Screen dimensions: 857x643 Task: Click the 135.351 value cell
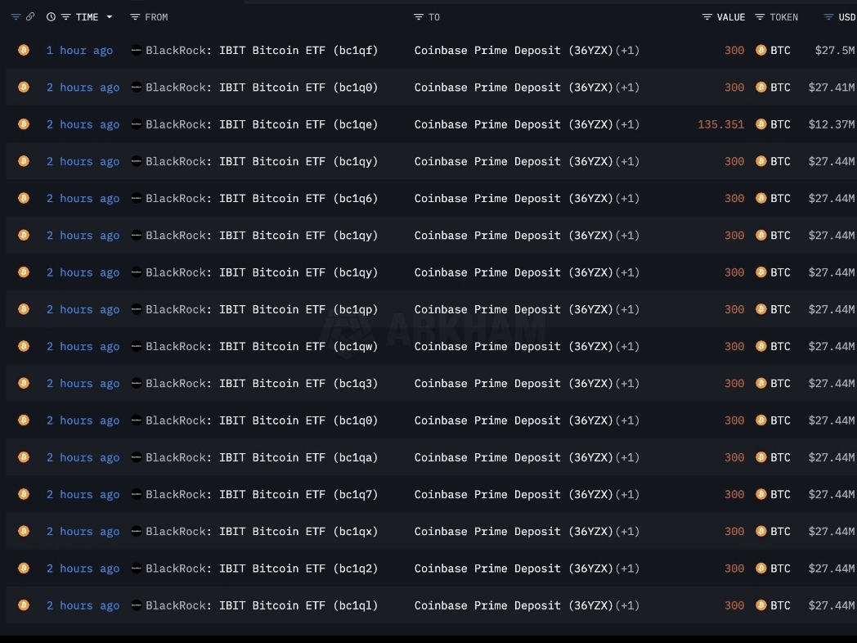721,124
